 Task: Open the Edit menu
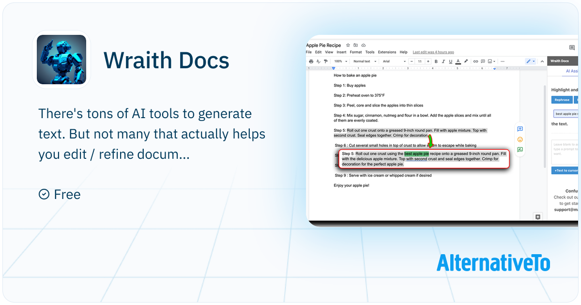pyautogui.click(x=318, y=52)
